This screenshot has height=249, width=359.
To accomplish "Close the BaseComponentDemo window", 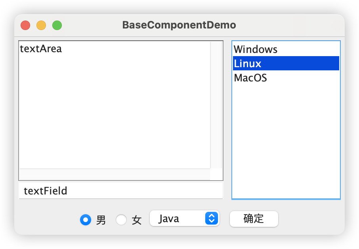I will [x=25, y=25].
